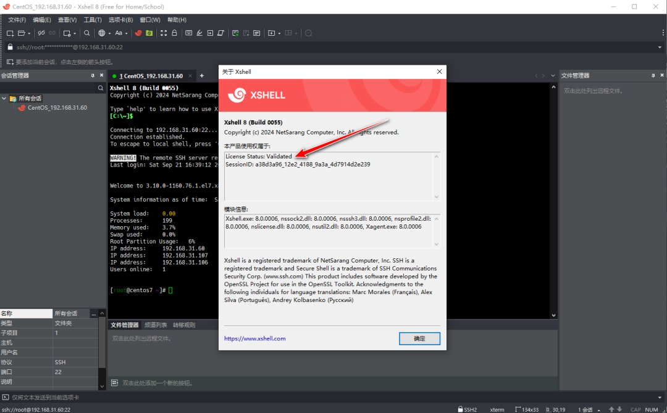
Task: Click the highlight pen toolbar icon
Action: (x=199, y=33)
